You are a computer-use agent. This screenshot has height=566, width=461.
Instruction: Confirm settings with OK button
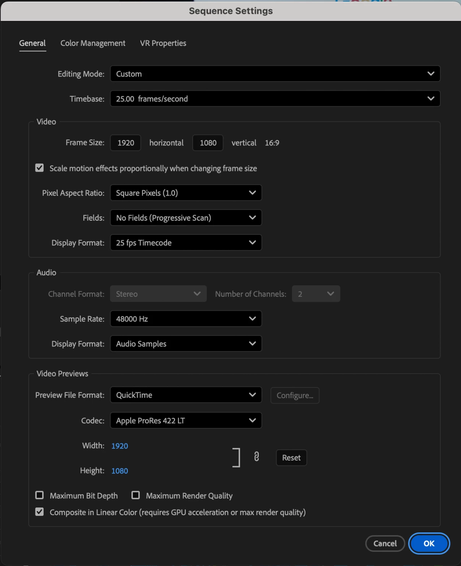point(429,543)
